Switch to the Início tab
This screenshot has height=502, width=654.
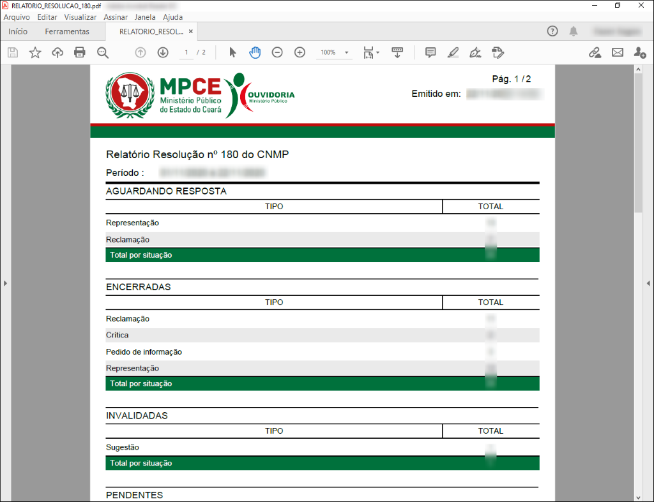[18, 32]
